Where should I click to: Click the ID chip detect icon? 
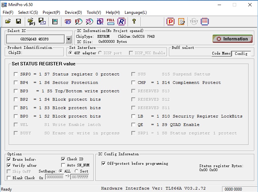[68, 22]
